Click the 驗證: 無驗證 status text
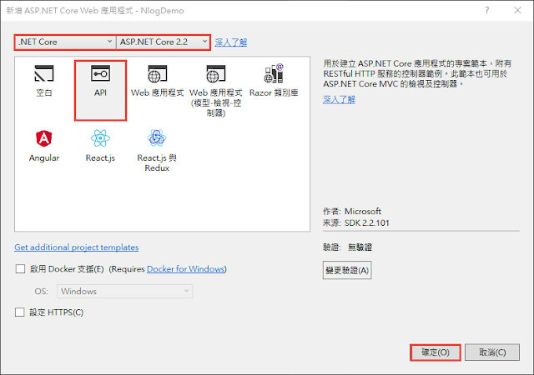 (348, 247)
